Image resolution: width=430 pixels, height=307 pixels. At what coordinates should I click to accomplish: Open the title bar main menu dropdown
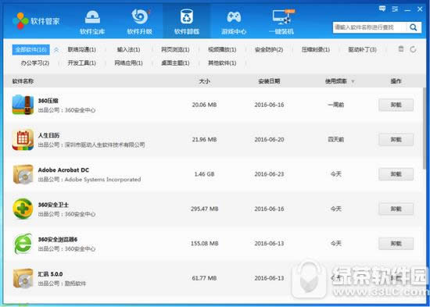[x=395, y=9]
